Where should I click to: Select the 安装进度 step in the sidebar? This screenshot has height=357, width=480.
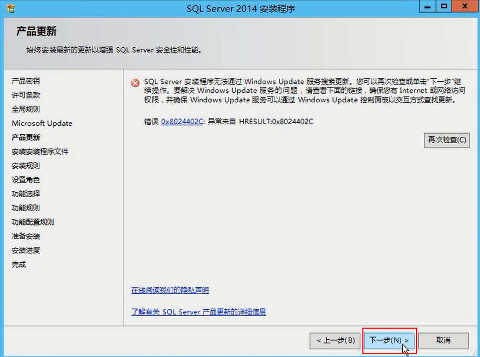[x=26, y=251]
